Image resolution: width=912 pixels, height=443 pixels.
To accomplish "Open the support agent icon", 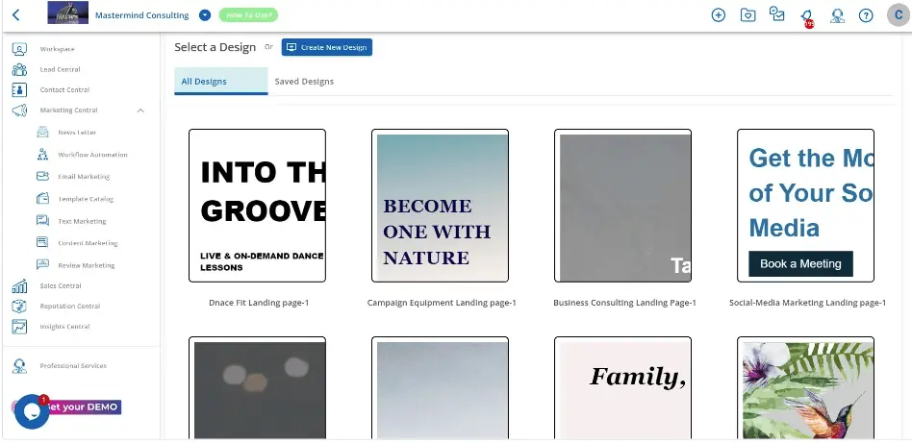I will pyautogui.click(x=837, y=15).
